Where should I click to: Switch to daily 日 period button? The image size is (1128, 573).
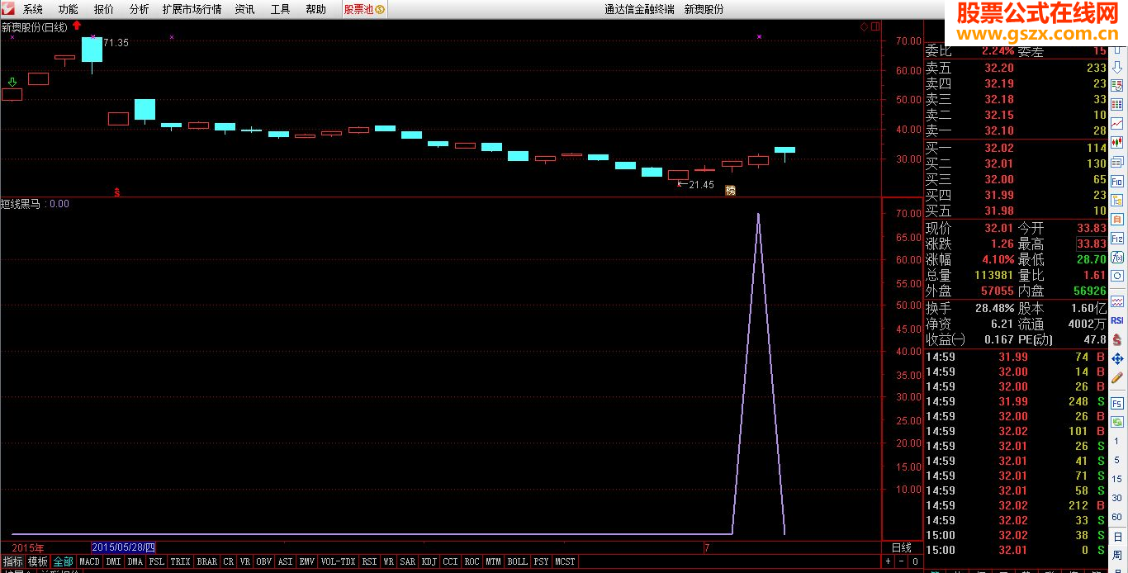[1117, 536]
